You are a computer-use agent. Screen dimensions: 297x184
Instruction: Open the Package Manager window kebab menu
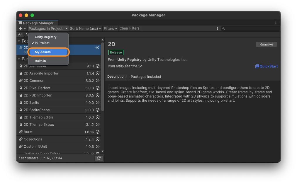276,23
